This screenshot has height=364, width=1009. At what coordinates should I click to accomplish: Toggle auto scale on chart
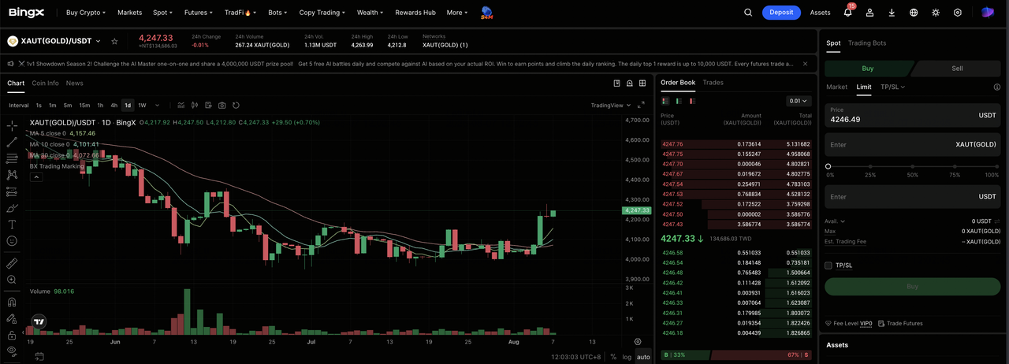point(643,357)
